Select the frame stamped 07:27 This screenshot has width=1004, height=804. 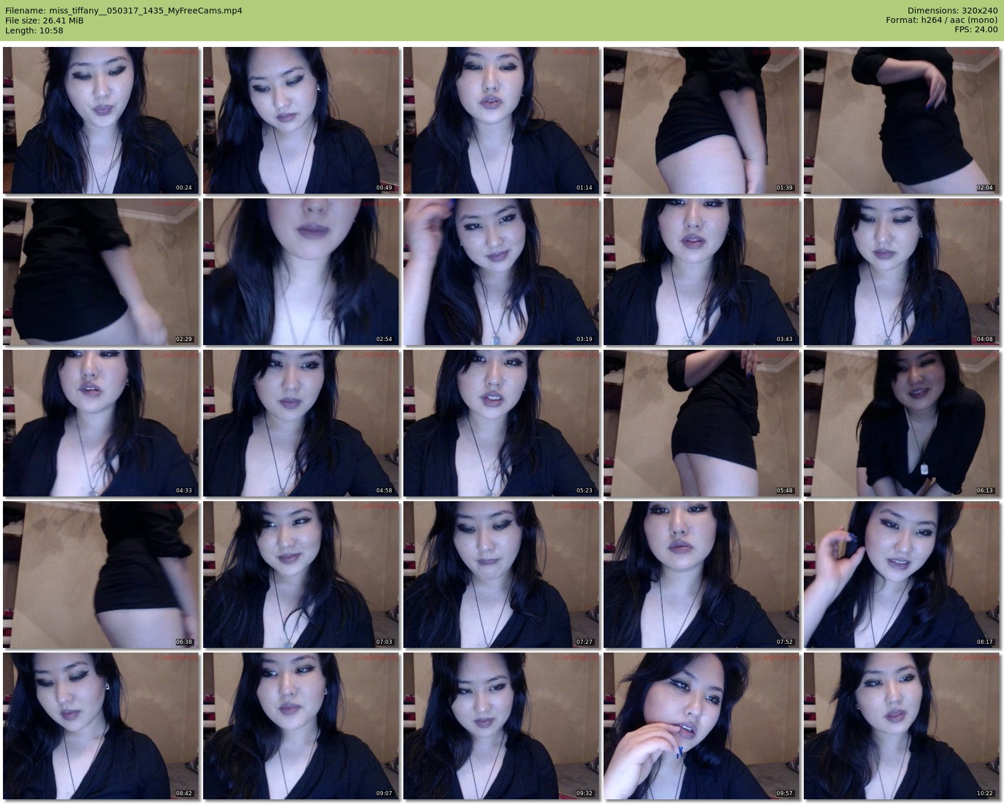pyautogui.click(x=501, y=575)
